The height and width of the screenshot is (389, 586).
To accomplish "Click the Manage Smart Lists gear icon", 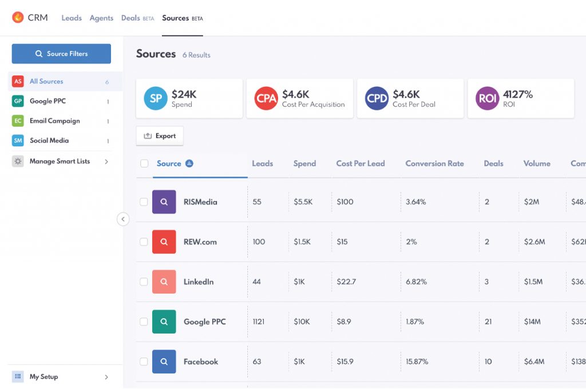I will pos(18,162).
